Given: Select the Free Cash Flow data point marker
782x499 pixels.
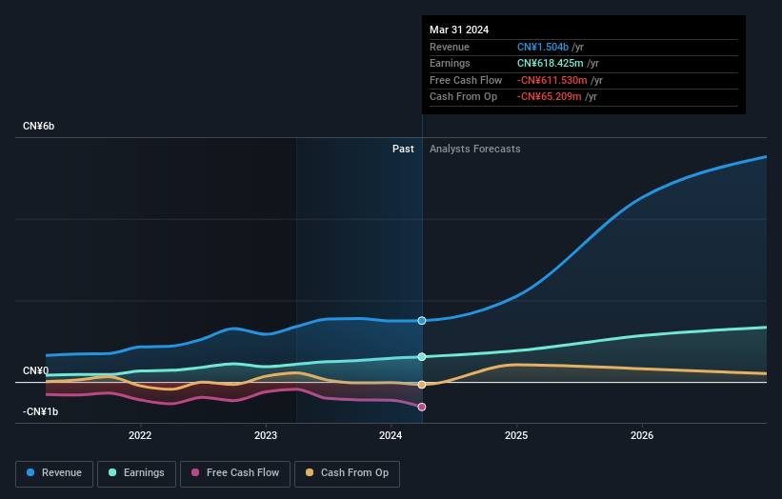Looking at the screenshot, I should pos(422,407).
